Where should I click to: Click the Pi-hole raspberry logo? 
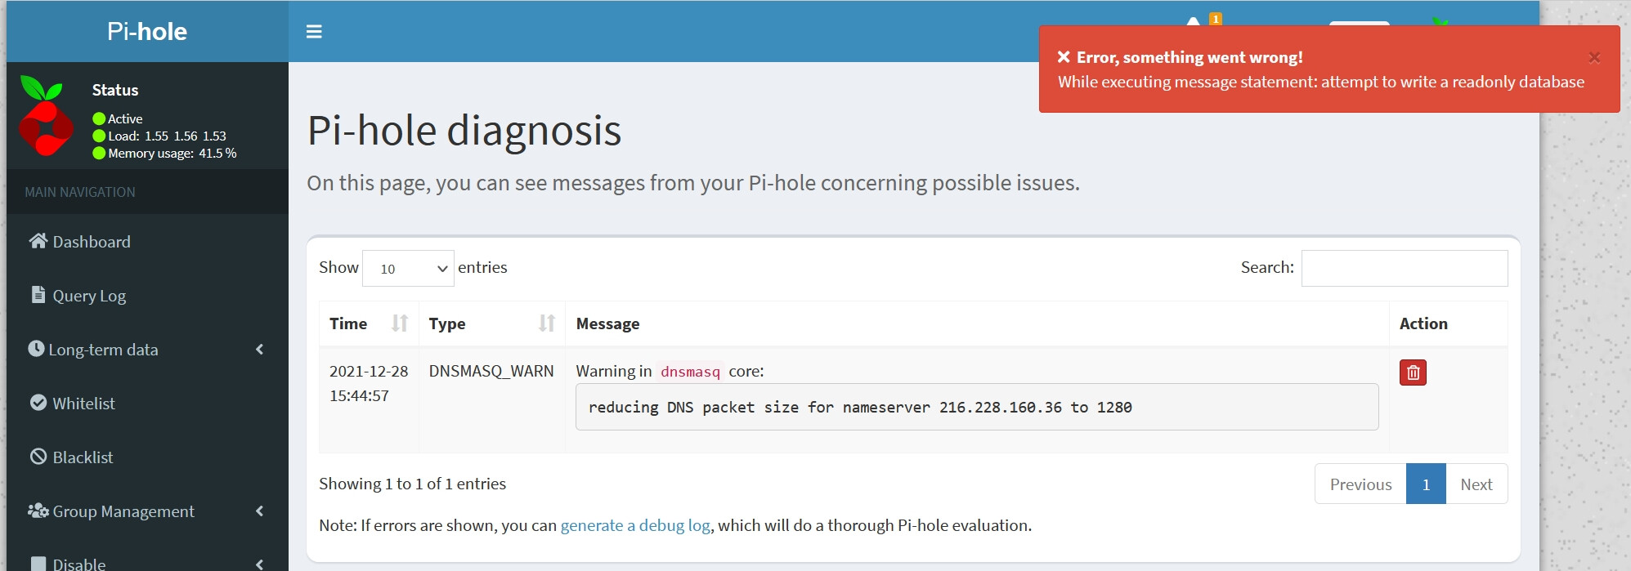[42, 117]
